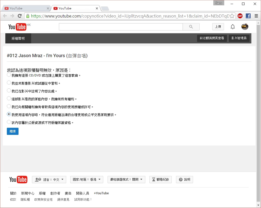Open the AdBlock Plus extension icon
The width and height of the screenshot is (261, 208).
click(240, 16)
